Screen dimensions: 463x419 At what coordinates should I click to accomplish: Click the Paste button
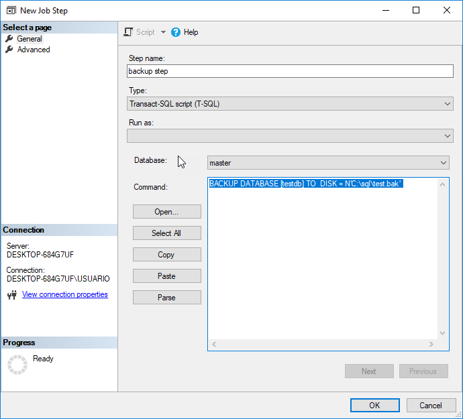click(166, 276)
